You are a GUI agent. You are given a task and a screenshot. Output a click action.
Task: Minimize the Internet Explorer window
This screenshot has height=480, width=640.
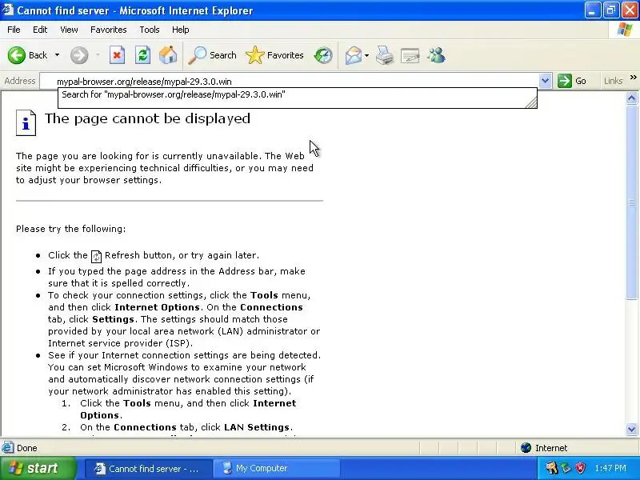click(x=592, y=10)
